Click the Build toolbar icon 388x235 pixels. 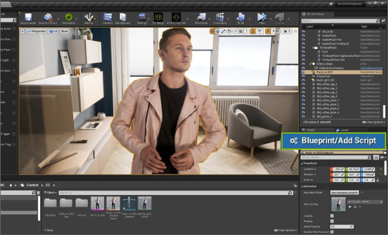coord(241,17)
